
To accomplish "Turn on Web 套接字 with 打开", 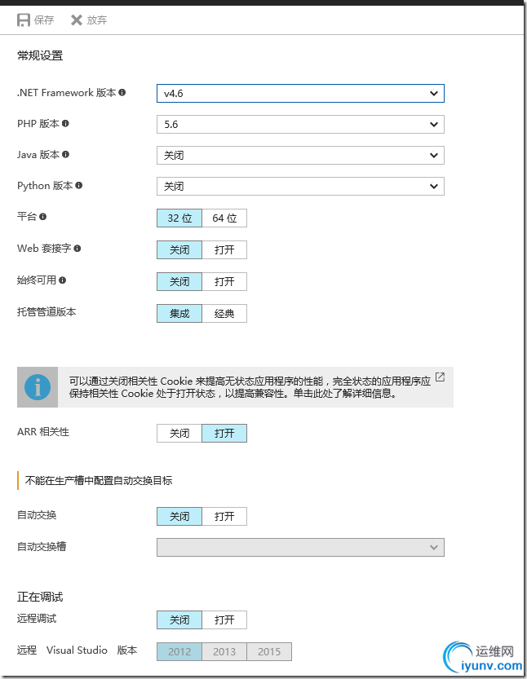I will coord(224,250).
